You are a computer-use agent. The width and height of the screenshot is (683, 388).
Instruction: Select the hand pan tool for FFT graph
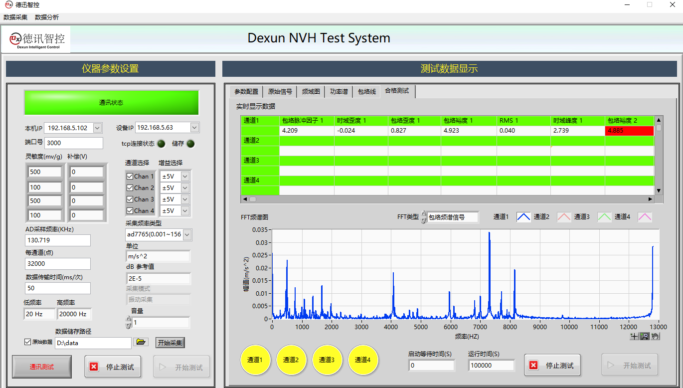click(655, 337)
